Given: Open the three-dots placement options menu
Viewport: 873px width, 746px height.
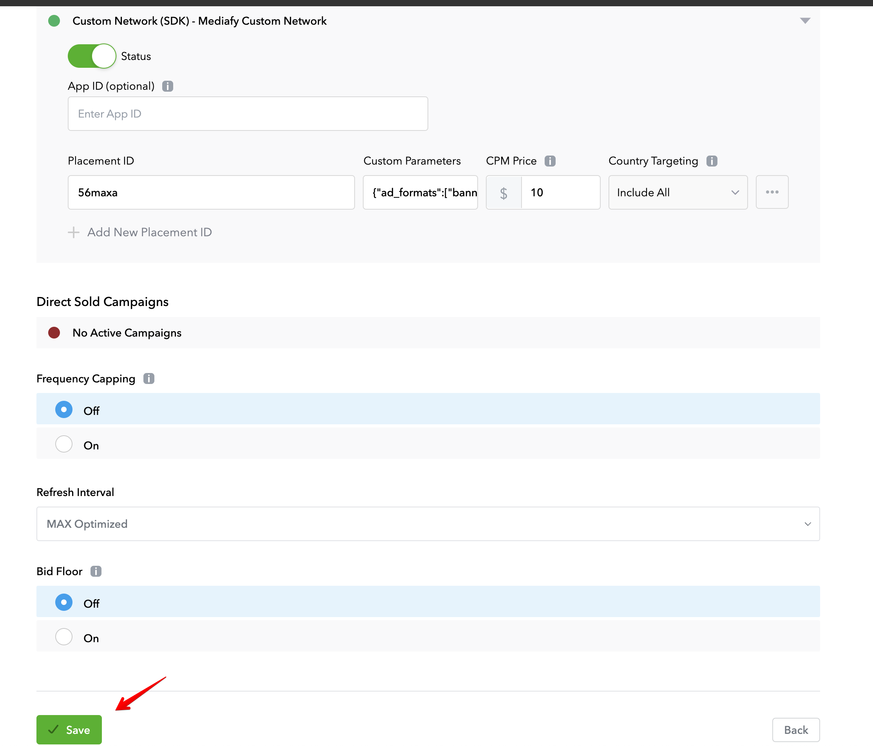Looking at the screenshot, I should click(772, 192).
